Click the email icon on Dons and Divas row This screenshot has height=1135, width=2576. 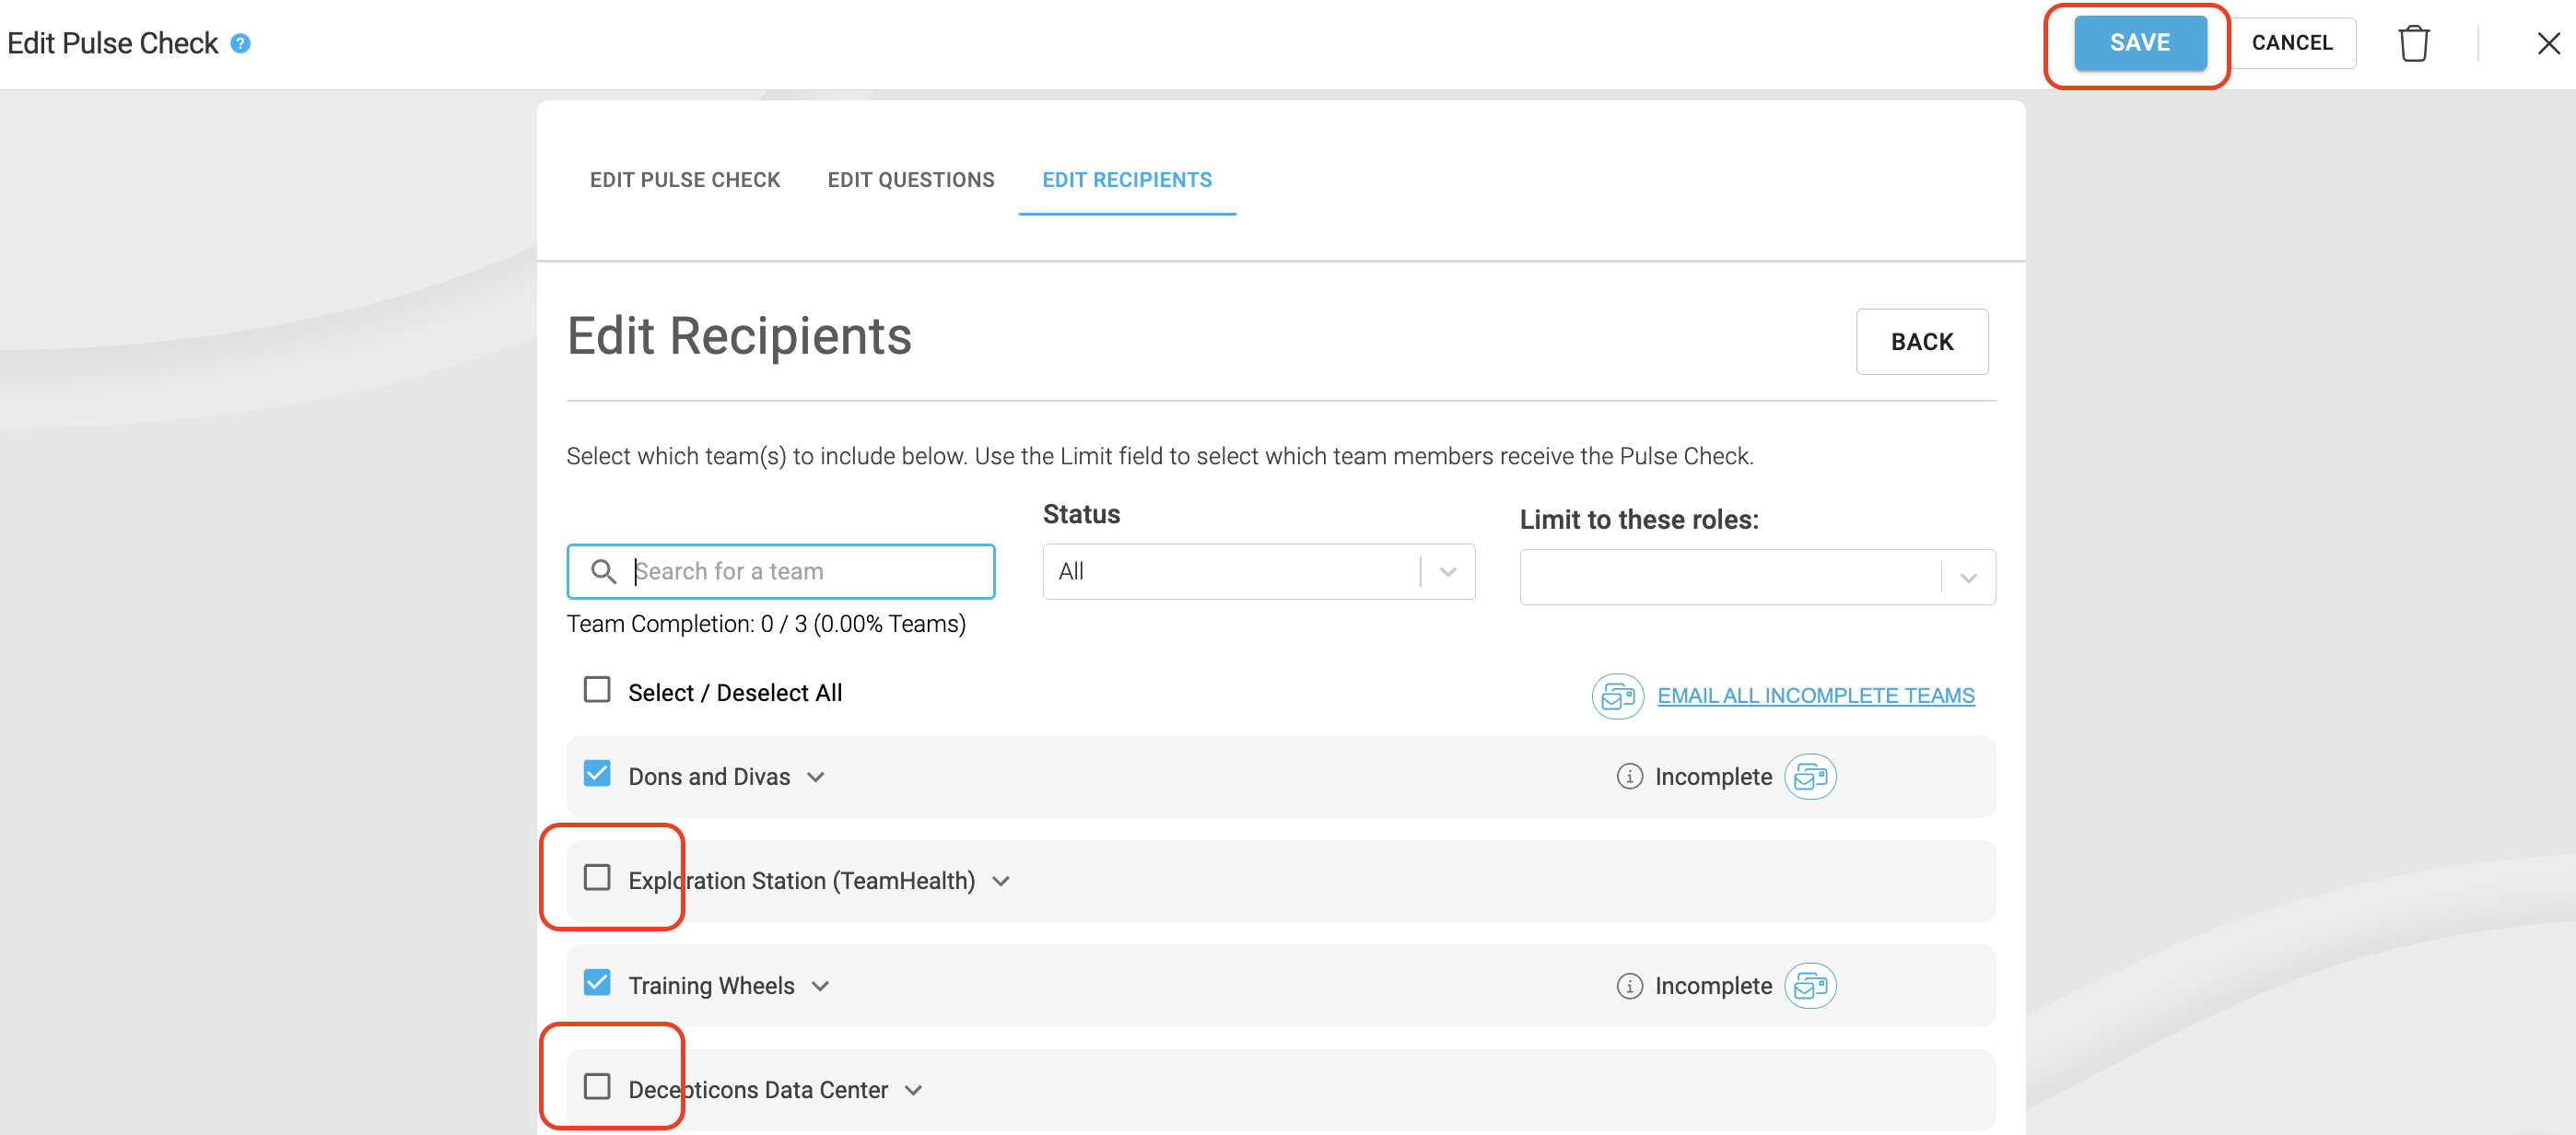tap(1810, 777)
